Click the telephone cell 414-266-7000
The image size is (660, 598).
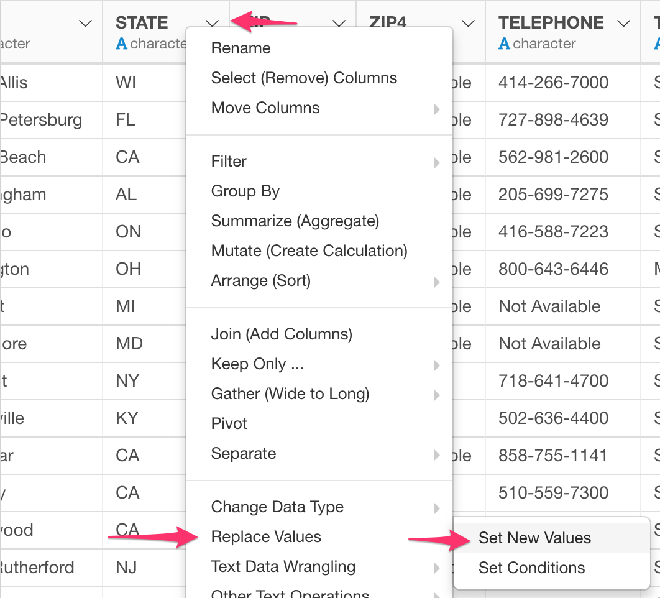pos(553,83)
